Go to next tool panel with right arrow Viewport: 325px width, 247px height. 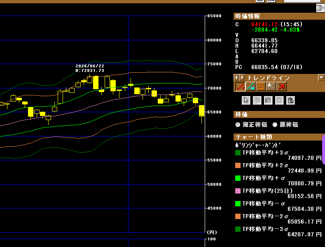coord(242,78)
